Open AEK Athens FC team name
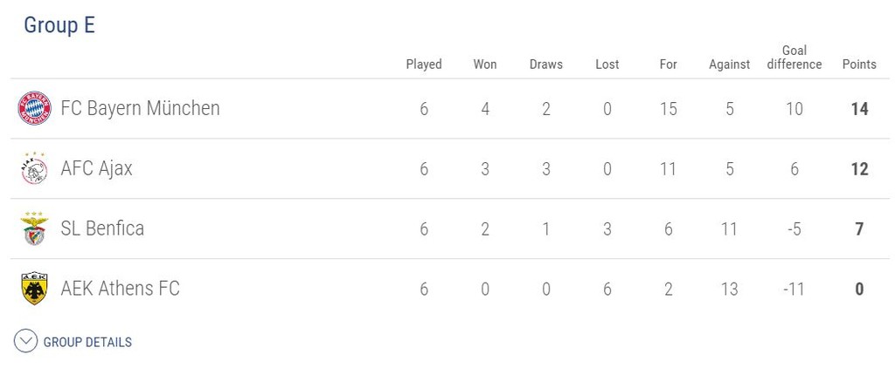 tap(120, 289)
